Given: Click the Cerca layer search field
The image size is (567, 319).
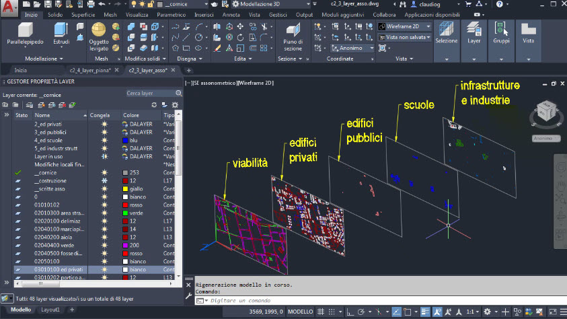Looking at the screenshot, I should point(150,94).
